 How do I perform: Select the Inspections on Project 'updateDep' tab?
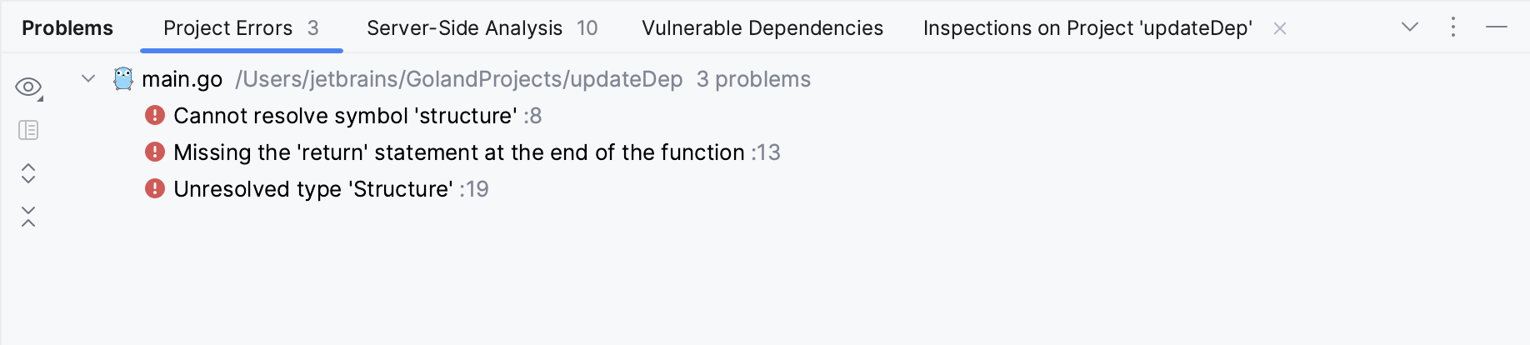(x=1087, y=28)
